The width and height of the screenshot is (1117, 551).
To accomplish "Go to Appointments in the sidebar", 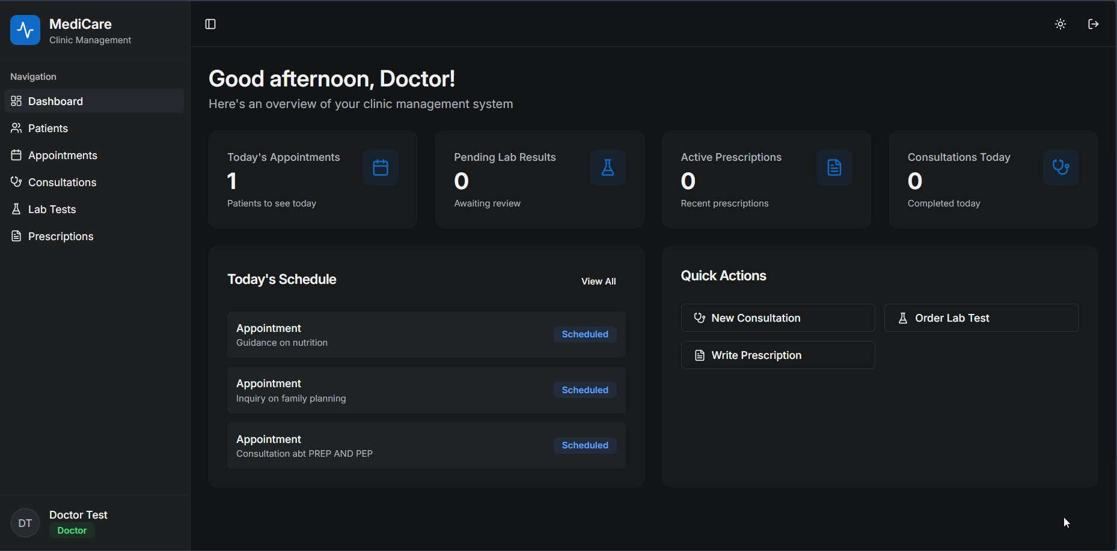I will [x=63, y=155].
